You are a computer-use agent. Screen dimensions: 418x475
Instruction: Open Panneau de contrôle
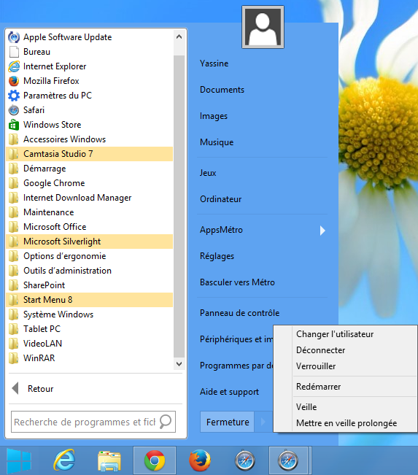click(x=239, y=313)
